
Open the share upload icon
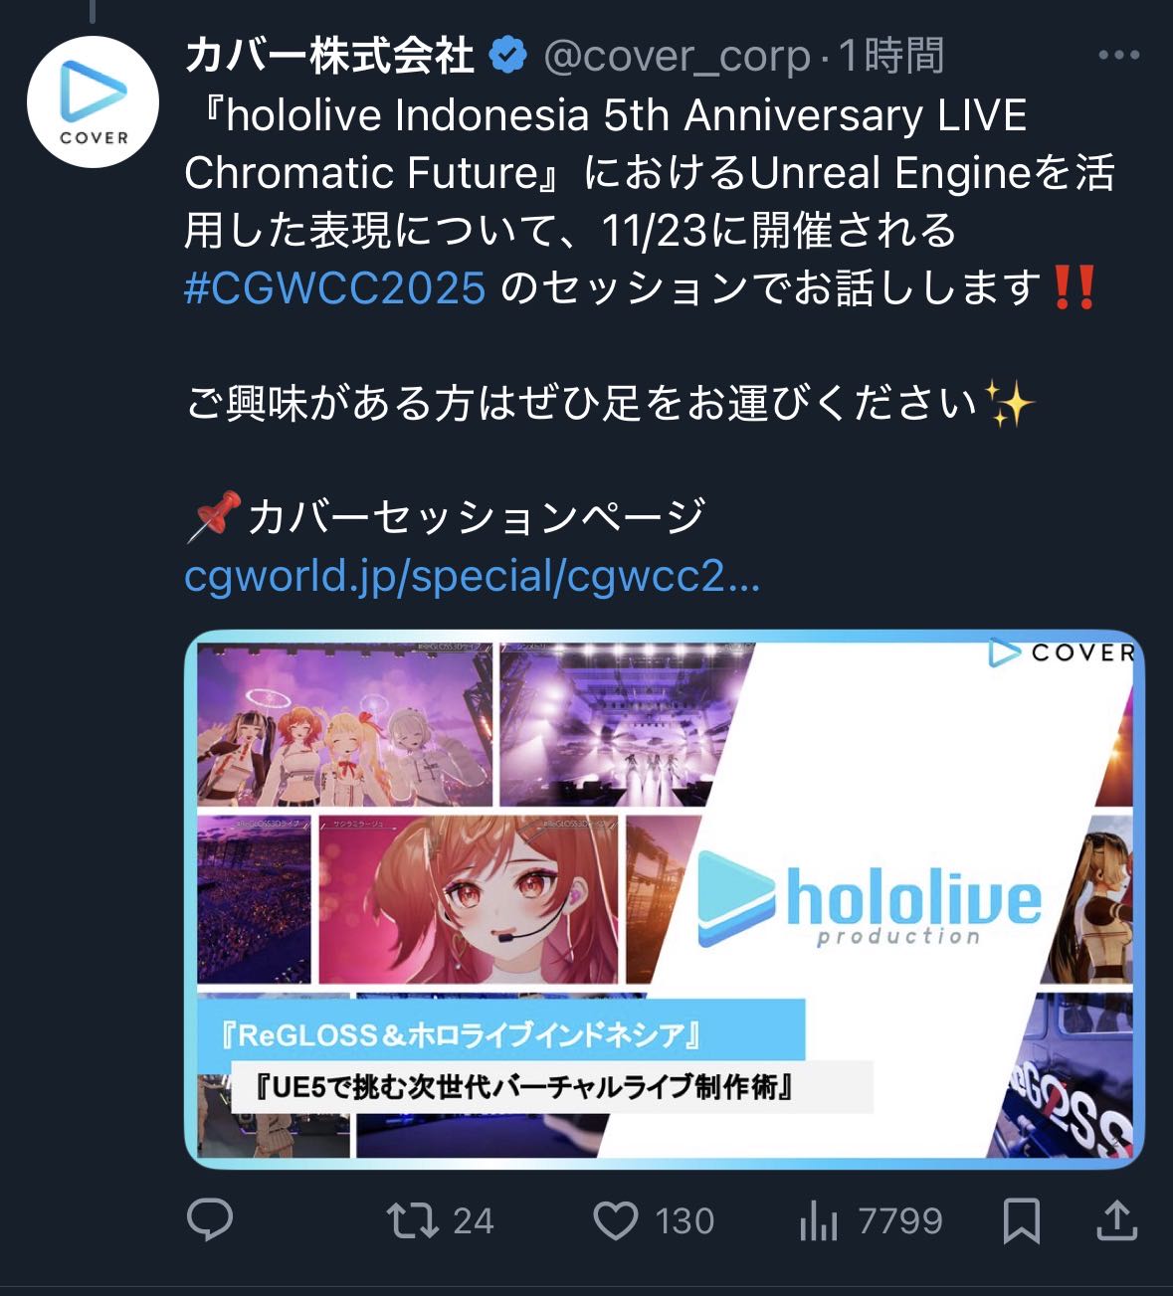[x=1116, y=1220]
